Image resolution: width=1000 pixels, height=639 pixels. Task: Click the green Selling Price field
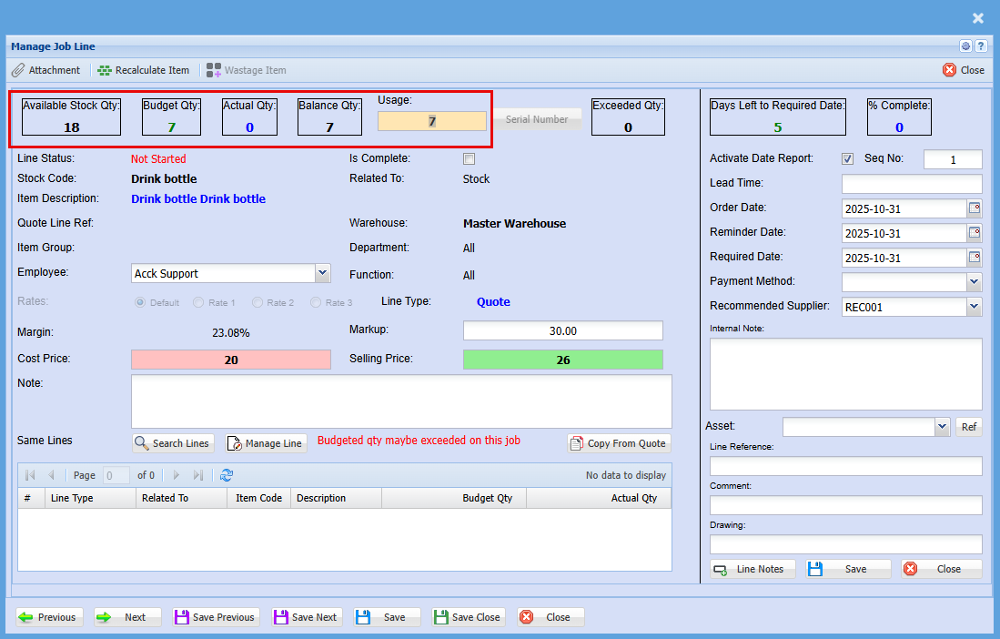click(x=562, y=360)
